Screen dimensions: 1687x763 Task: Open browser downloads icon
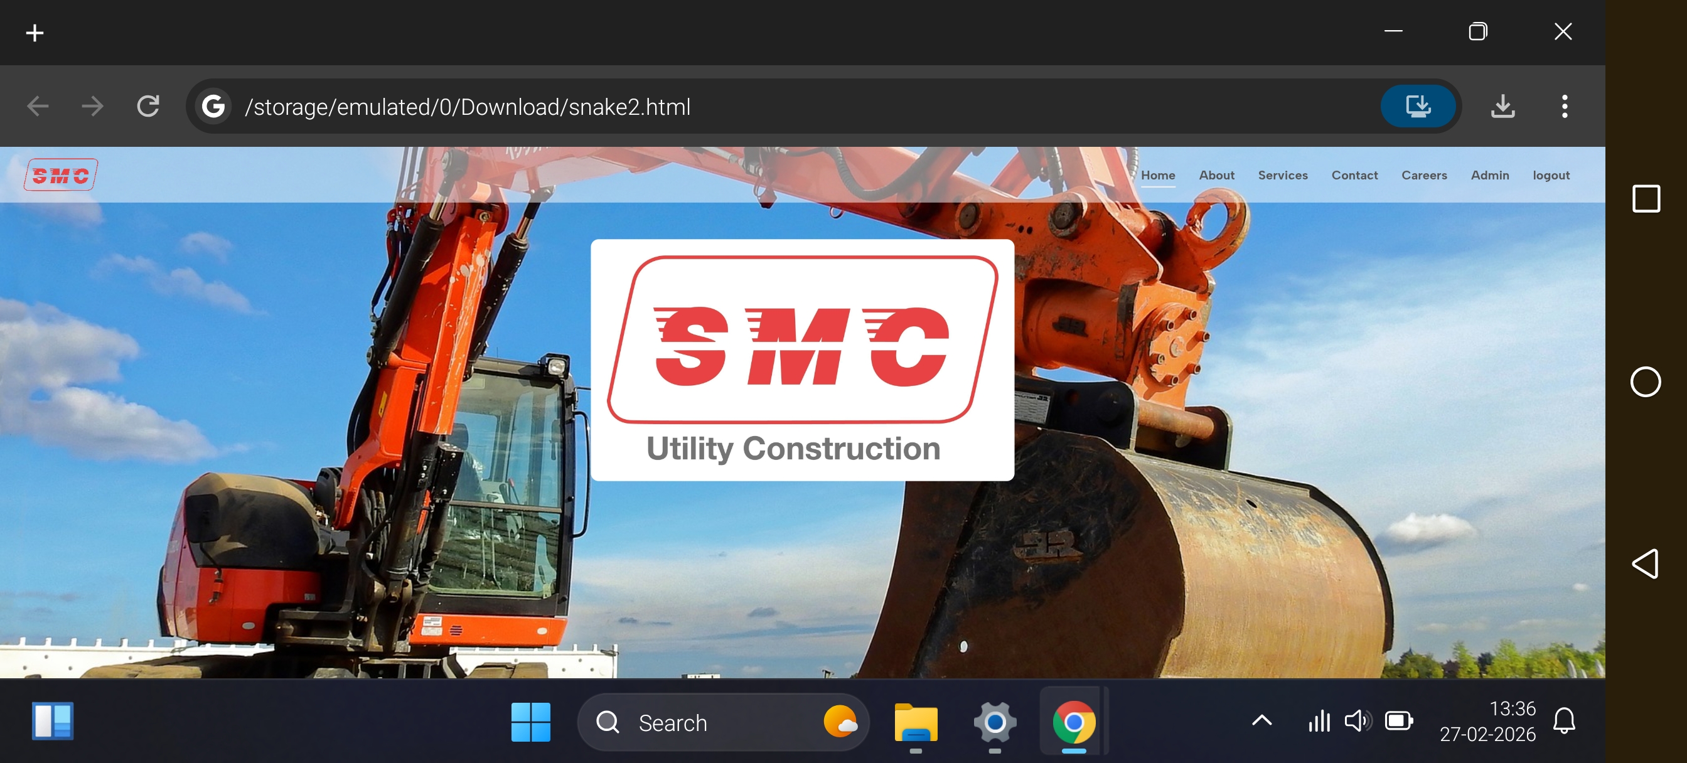click(x=1502, y=106)
